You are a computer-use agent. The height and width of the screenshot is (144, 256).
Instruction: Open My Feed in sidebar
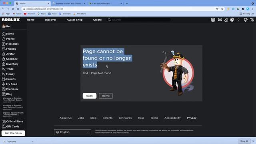coord(10,84)
